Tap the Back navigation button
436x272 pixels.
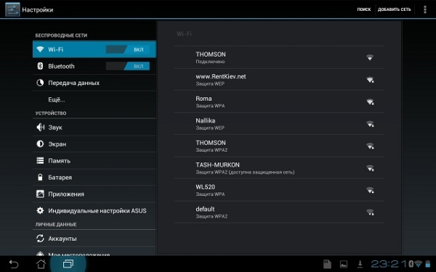pyautogui.click(x=13, y=264)
